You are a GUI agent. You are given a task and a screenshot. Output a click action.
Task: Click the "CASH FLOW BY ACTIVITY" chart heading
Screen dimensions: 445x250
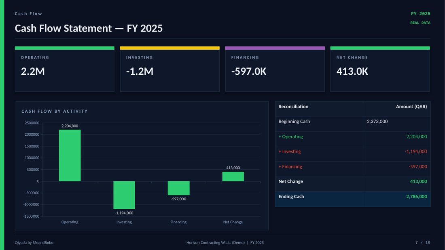55,111
